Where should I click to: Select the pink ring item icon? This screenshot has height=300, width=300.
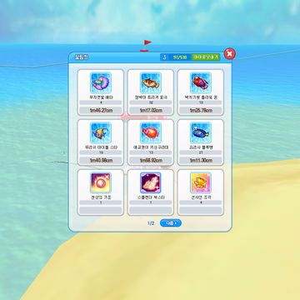[x=101, y=182]
